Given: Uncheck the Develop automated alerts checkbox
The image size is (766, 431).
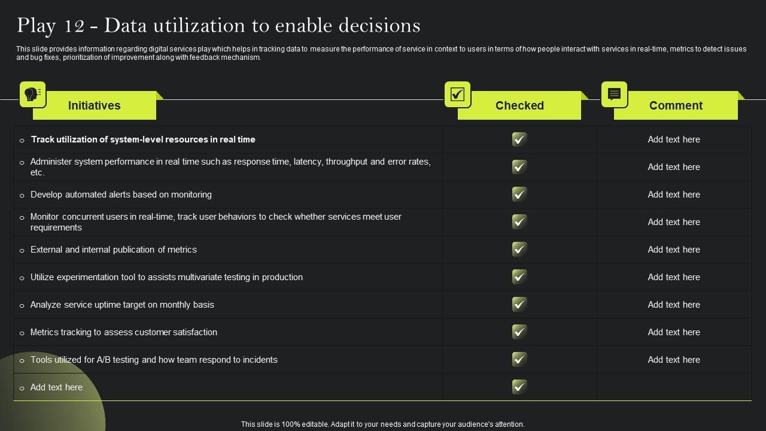Looking at the screenshot, I should click(519, 195).
